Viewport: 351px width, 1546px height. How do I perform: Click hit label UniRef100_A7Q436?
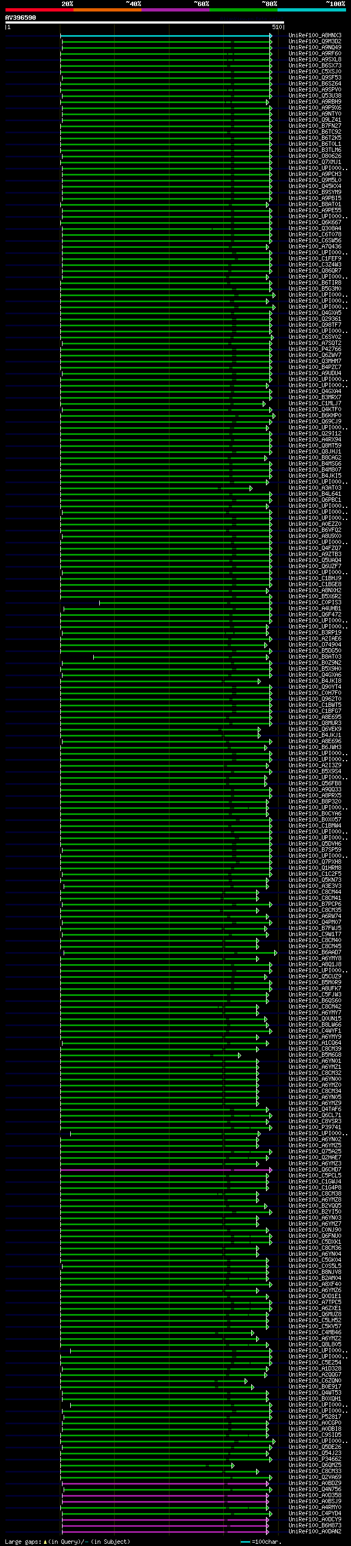pyautogui.click(x=315, y=247)
